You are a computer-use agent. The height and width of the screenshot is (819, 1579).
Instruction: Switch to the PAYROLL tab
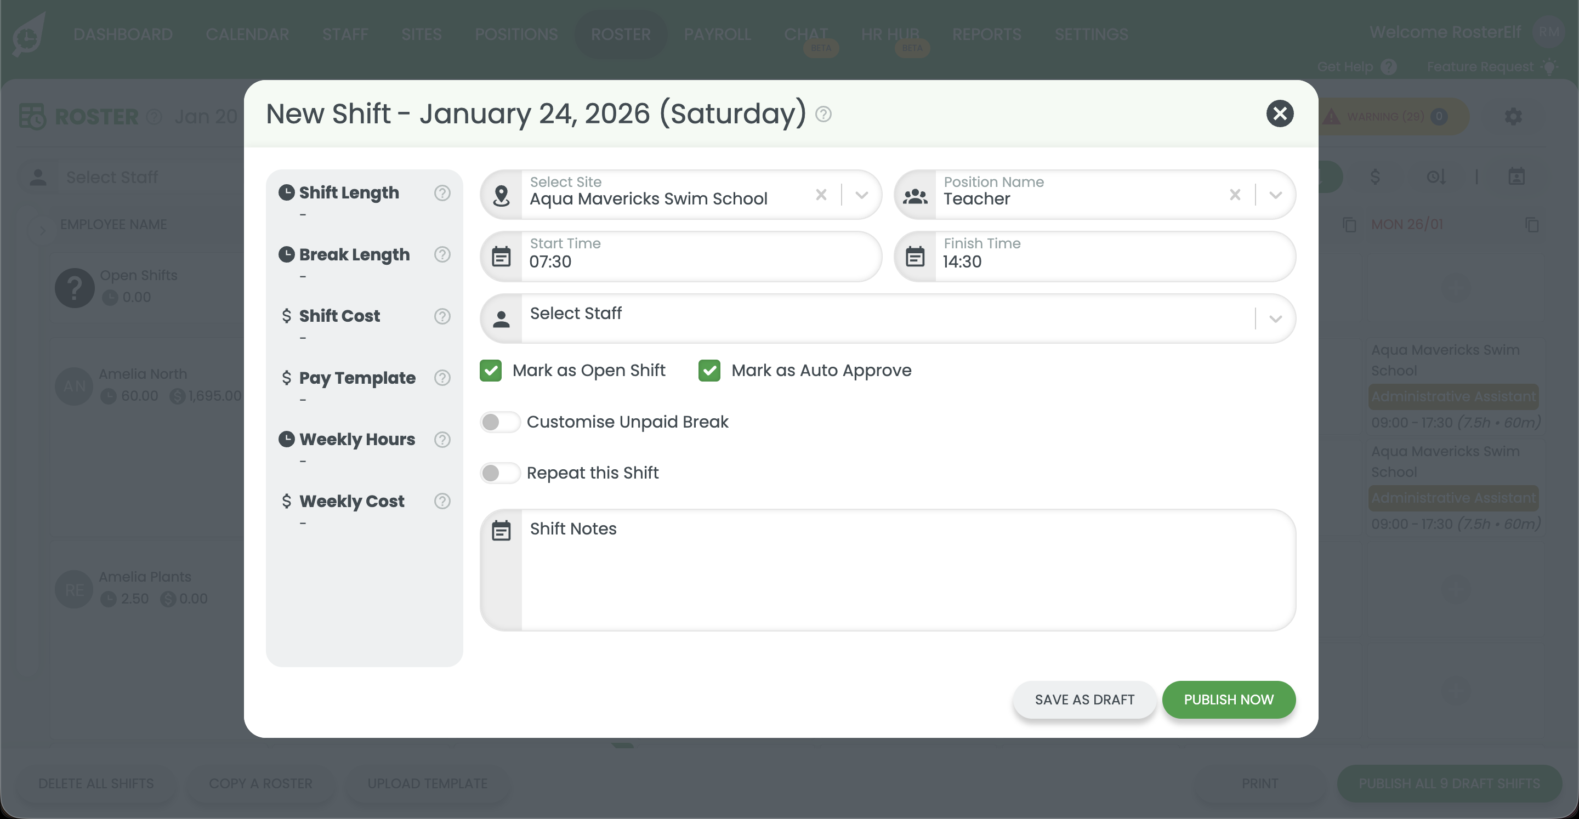(x=718, y=34)
